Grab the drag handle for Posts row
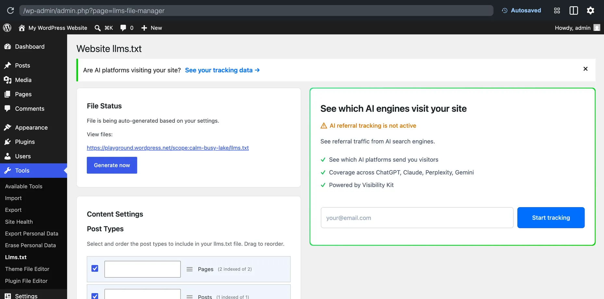This screenshot has width=604, height=299. (190, 297)
